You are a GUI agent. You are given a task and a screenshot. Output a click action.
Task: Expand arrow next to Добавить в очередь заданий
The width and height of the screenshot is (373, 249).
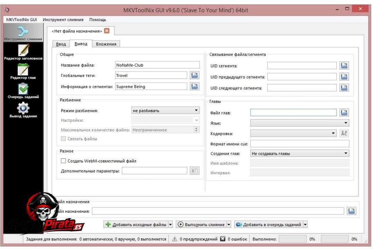click(305, 224)
